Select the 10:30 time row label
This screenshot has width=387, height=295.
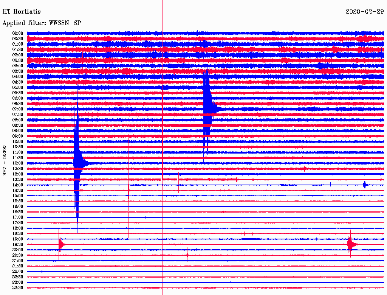(x=18, y=147)
